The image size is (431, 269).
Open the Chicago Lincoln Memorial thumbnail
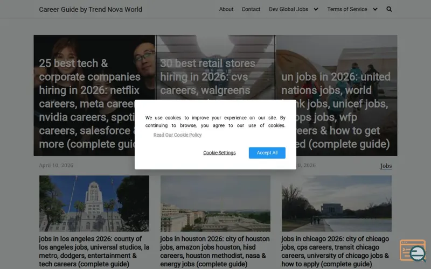tap(336, 203)
